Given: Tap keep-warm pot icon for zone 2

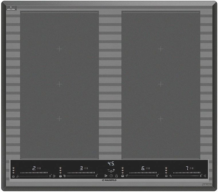Looking at the screenshot, I should coord(13,176).
